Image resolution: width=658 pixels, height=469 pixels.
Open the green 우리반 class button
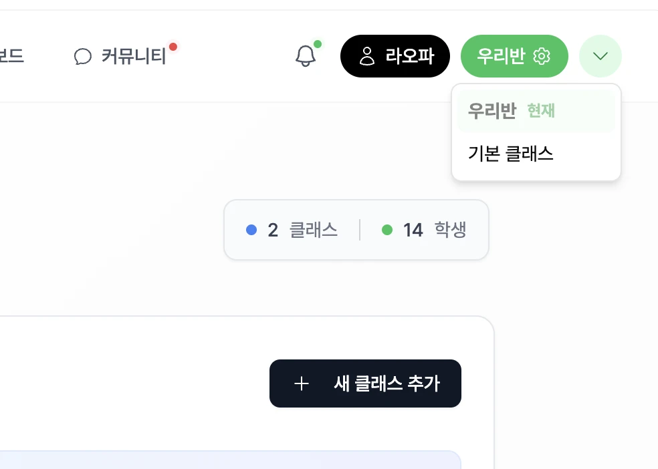514,55
